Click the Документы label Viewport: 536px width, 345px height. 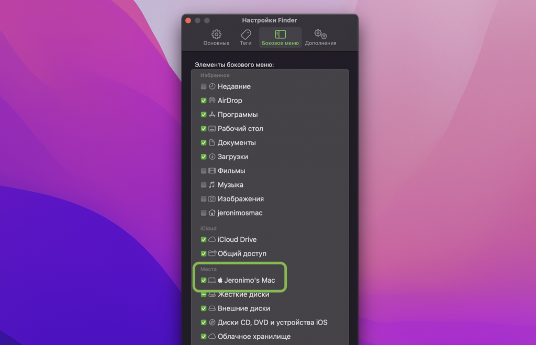pos(237,142)
